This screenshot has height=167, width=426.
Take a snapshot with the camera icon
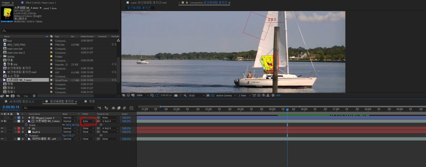tap(176, 95)
